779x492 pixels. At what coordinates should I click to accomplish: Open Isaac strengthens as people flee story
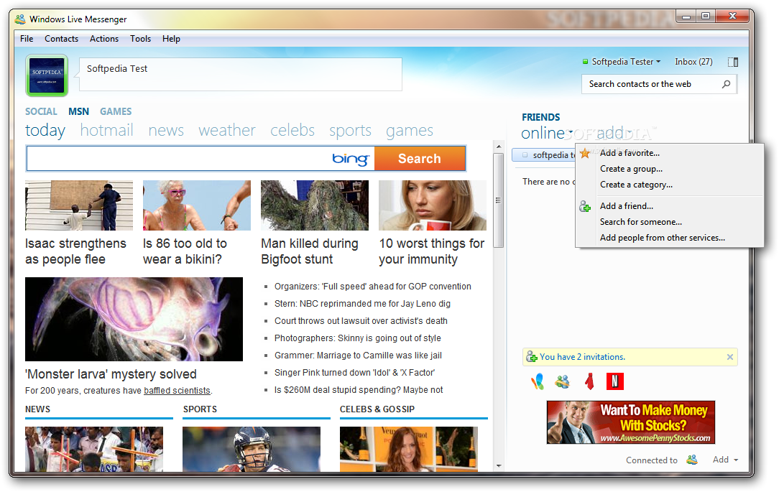click(75, 251)
